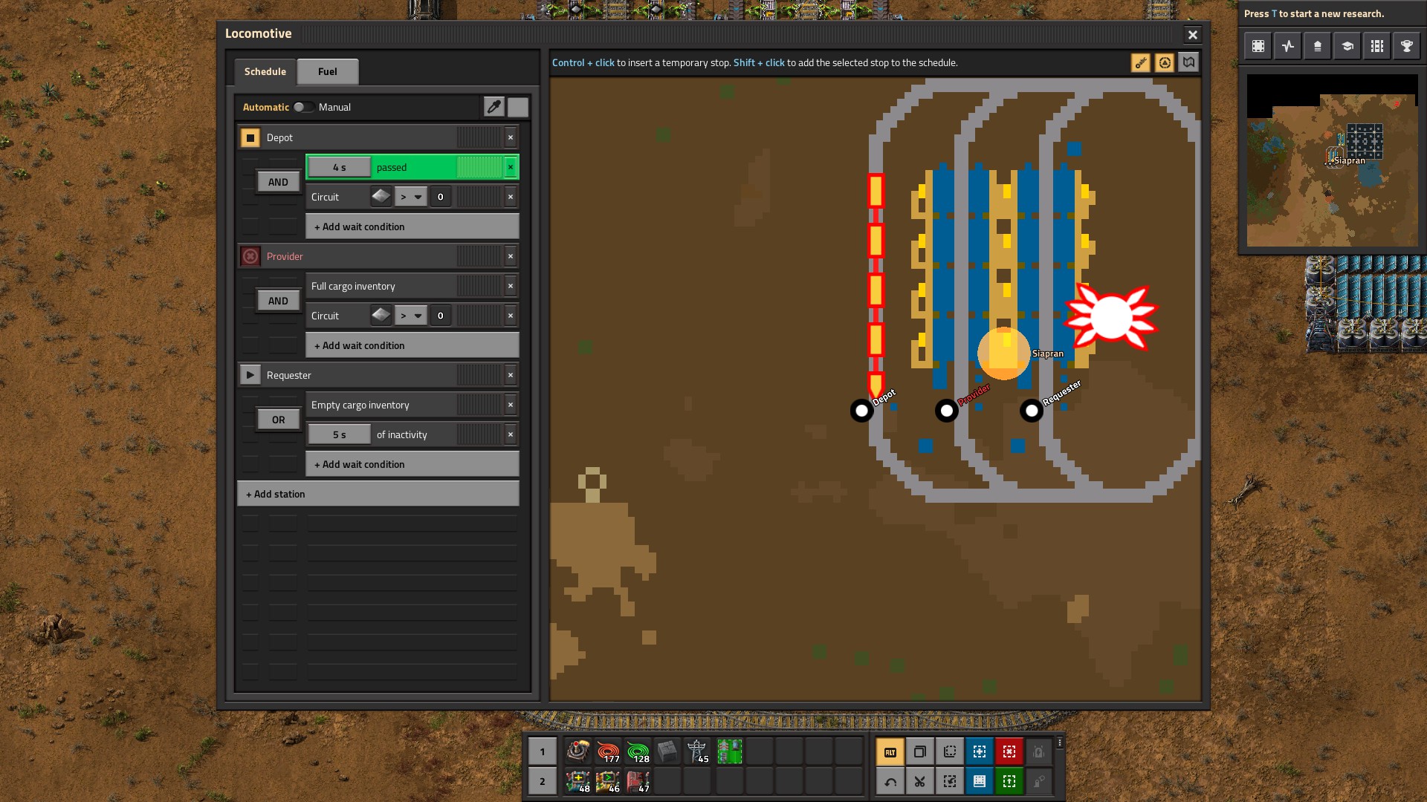Screen dimensions: 1427x802
Task: Remove Requester station from schedule
Action: point(511,375)
